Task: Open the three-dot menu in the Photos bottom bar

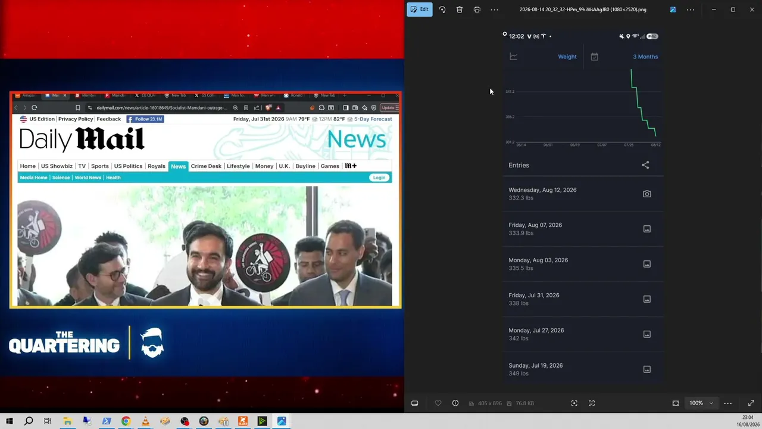Action: point(727,403)
